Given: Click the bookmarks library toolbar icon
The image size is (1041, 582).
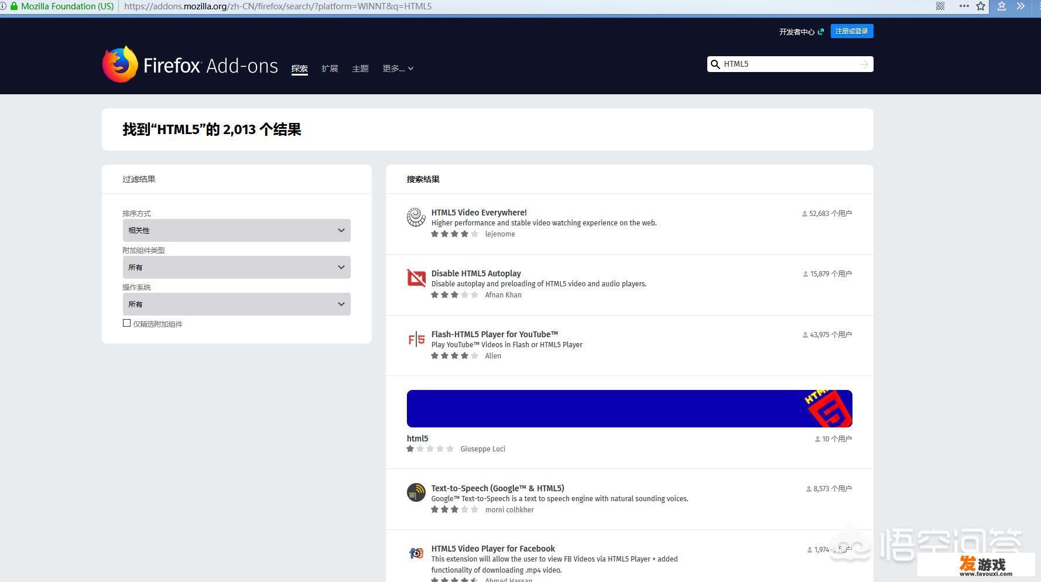Looking at the screenshot, I should (1002, 6).
